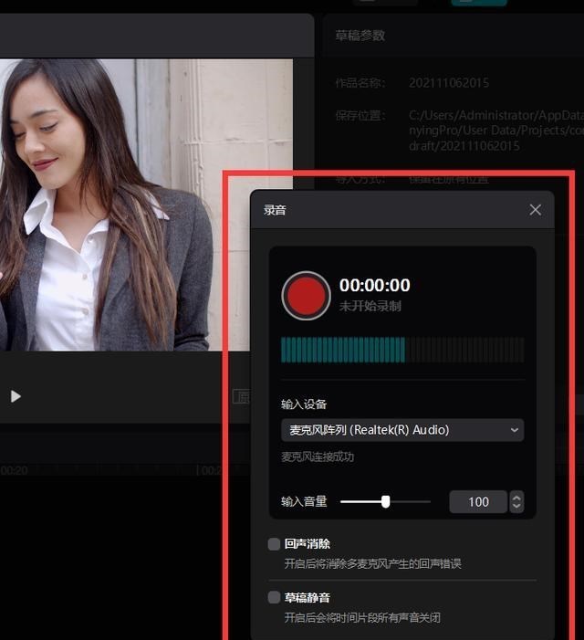Viewport: 584px width, 640px height.
Task: Enable the 回声消除 echo cancellation checkbox
Action: coord(274,543)
